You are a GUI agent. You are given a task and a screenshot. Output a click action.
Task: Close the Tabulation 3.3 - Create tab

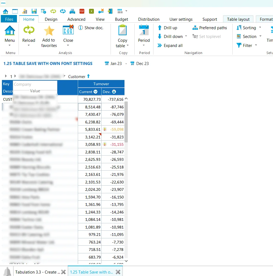pyautogui.click(x=63, y=272)
